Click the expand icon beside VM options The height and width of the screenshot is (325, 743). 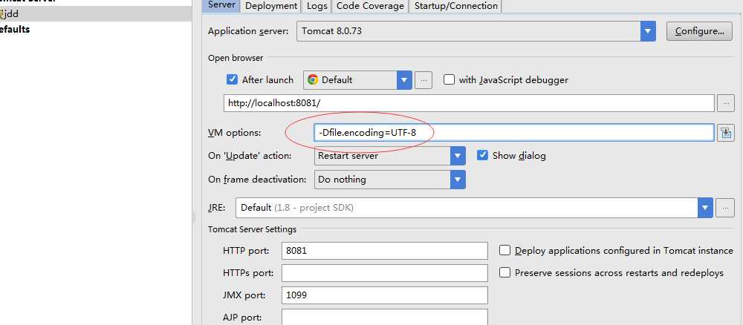[x=725, y=133]
